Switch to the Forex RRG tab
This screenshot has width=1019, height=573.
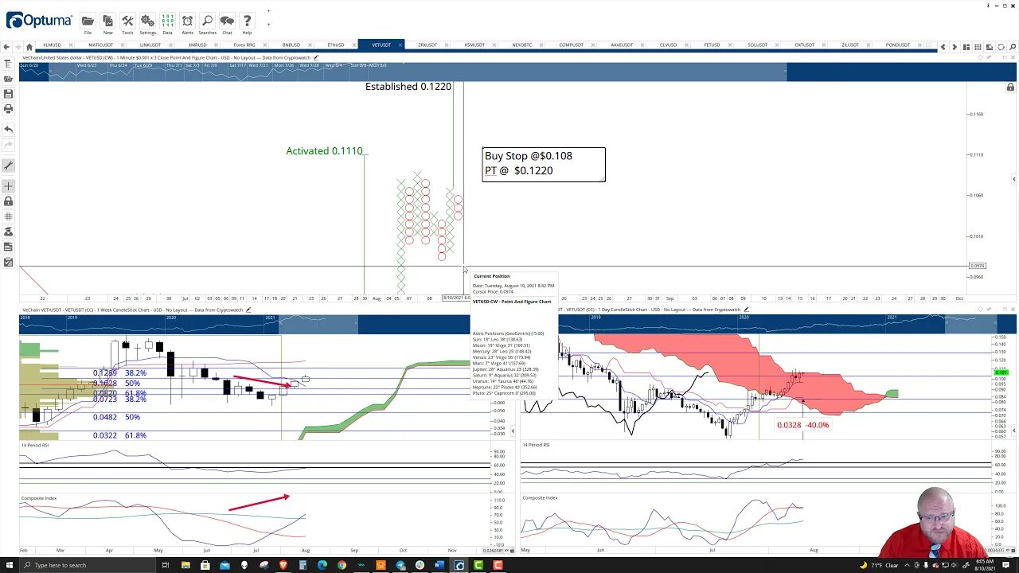[244, 45]
